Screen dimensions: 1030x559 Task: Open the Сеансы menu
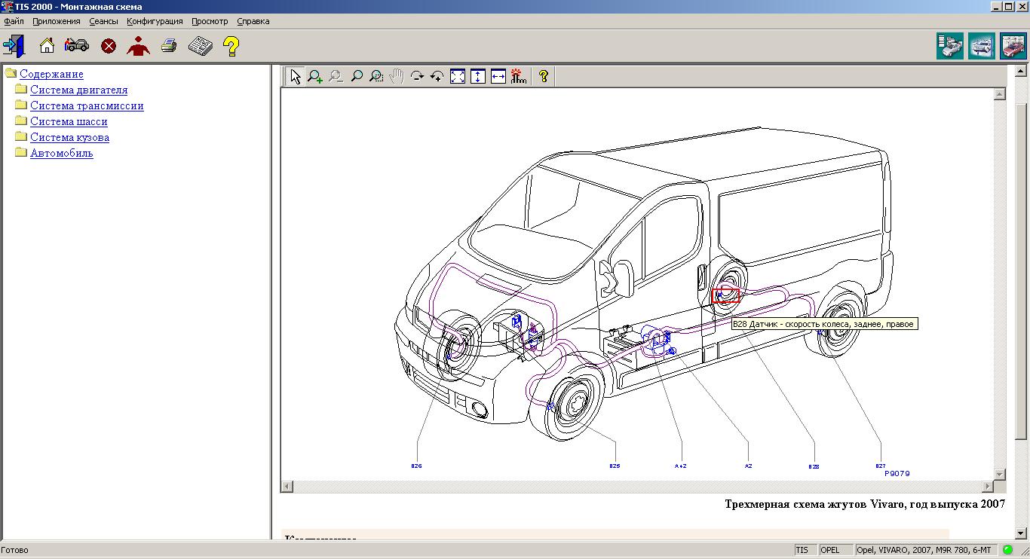coord(103,21)
